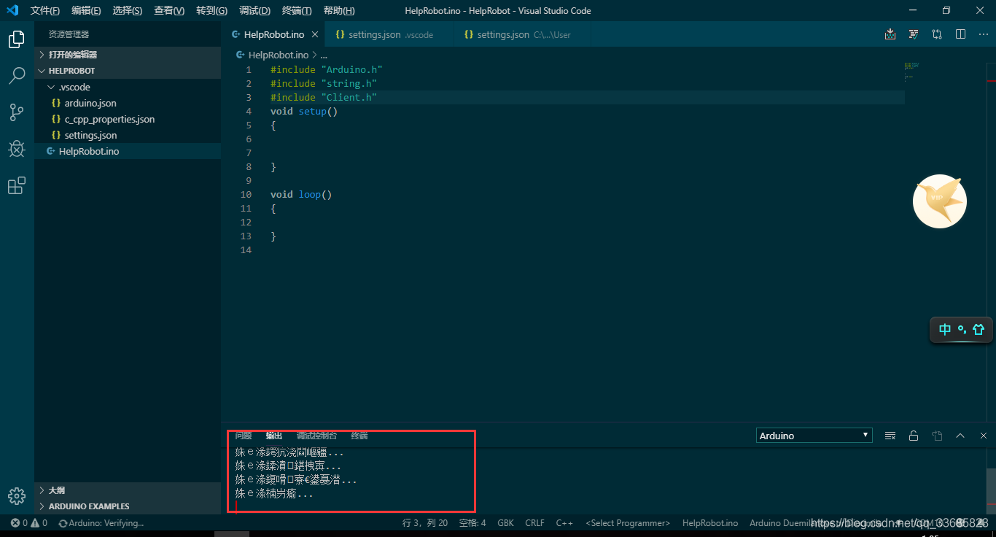Open the 调试(D) menu
This screenshot has width=996, height=537.
(x=254, y=10)
